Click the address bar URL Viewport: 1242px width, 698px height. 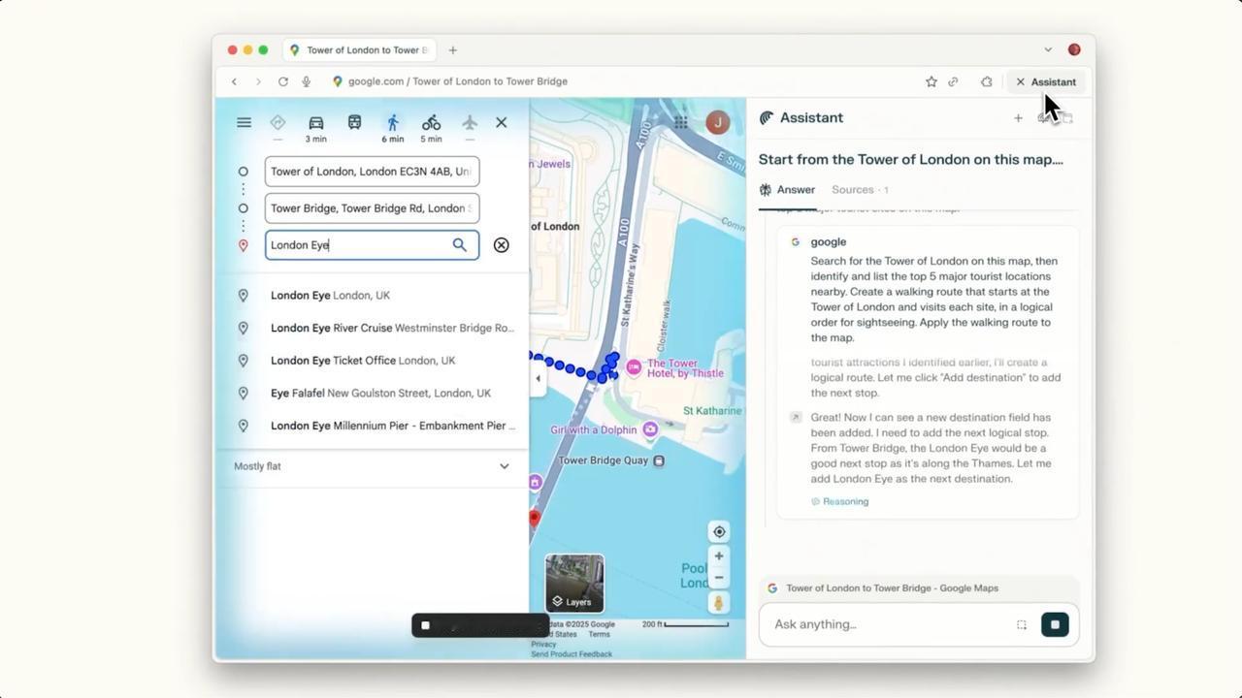(x=458, y=81)
